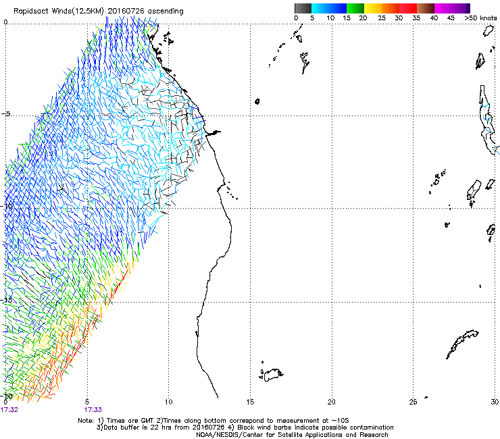
Task: Click longitude '25' label on bottom axis
Action: pyautogui.click(x=413, y=402)
